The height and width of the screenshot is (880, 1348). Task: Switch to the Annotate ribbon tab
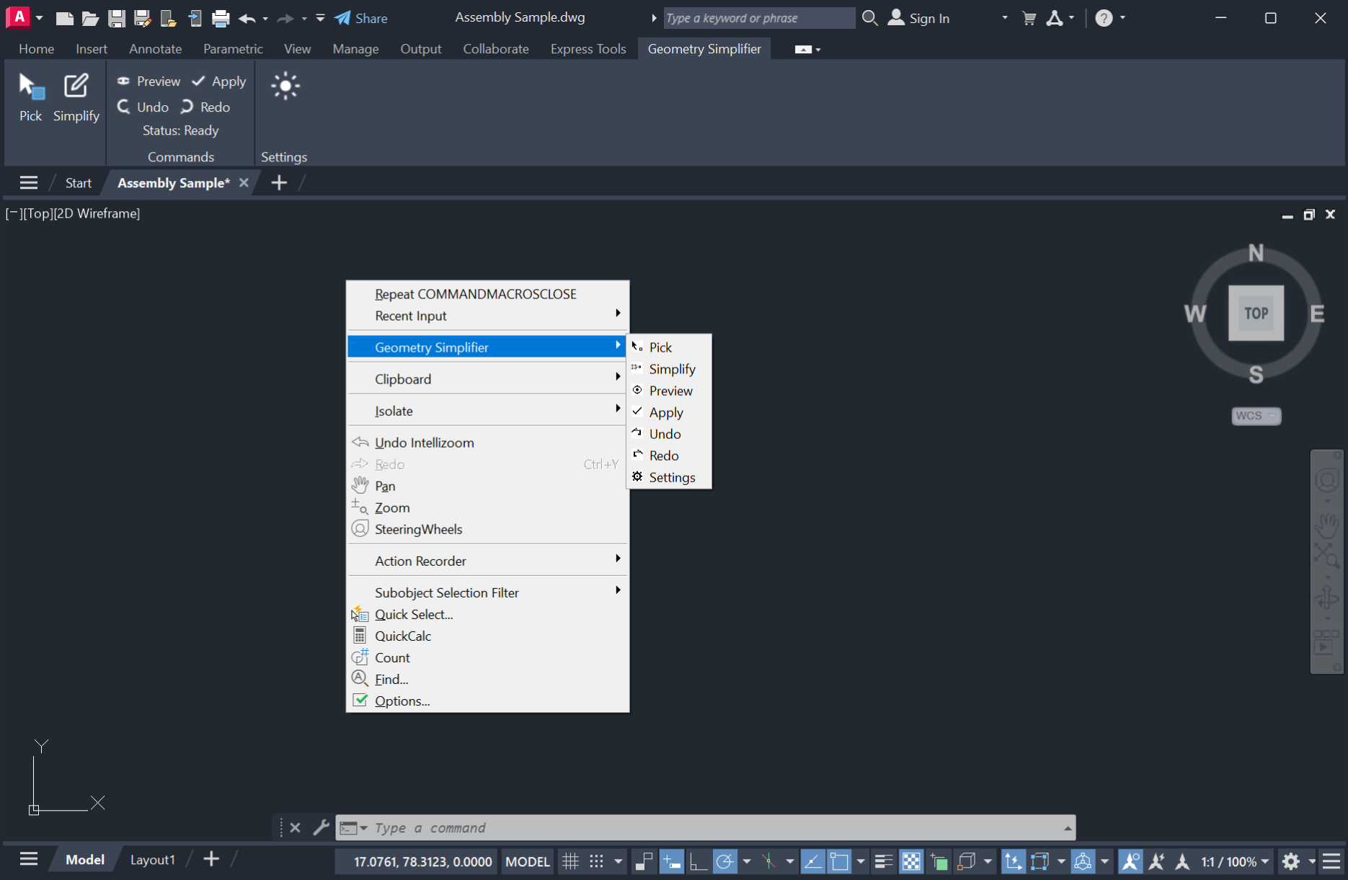coord(155,49)
